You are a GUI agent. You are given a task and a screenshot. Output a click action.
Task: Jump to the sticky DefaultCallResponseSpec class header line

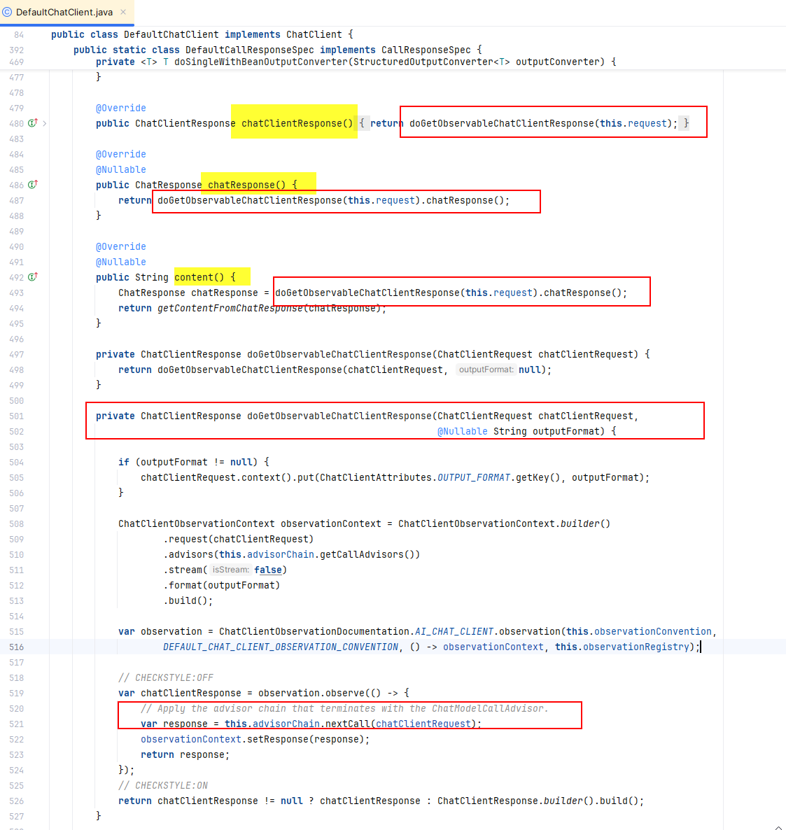(x=277, y=50)
